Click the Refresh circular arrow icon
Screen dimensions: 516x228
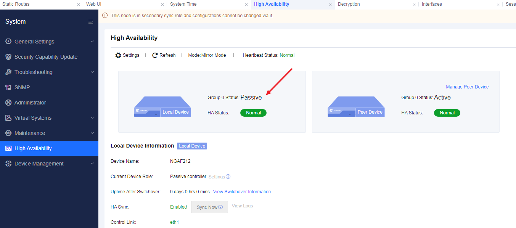pyautogui.click(x=155, y=55)
